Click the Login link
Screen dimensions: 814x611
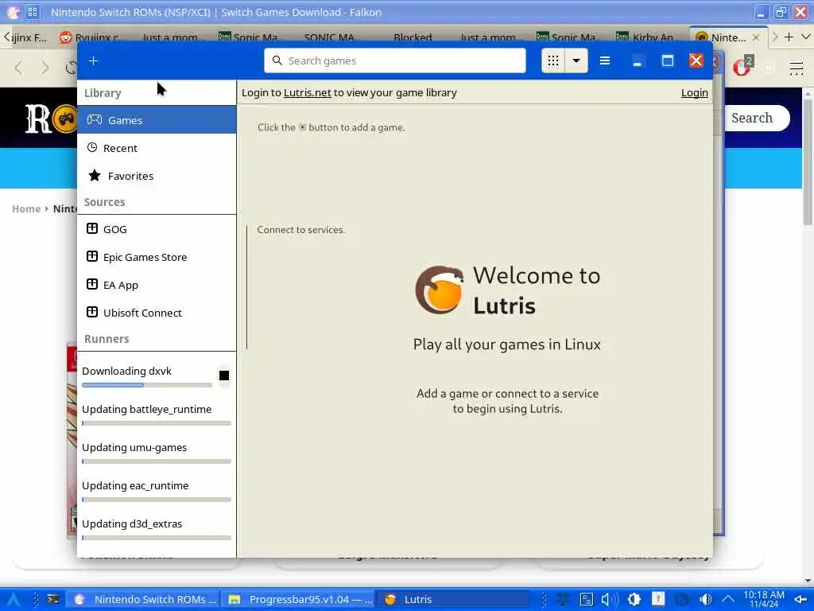point(694,92)
